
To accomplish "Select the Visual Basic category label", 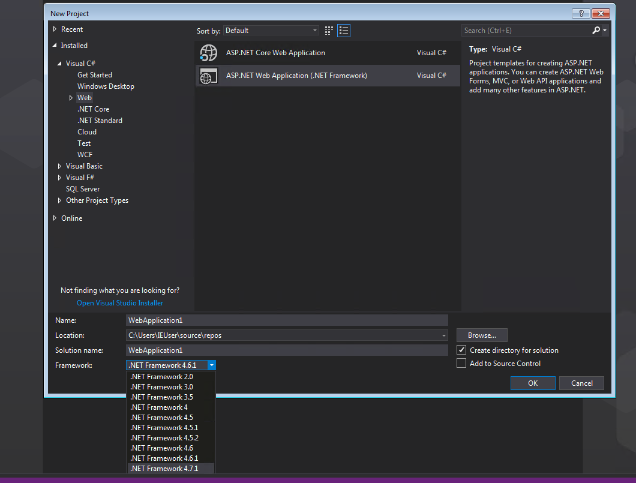I will coord(84,166).
